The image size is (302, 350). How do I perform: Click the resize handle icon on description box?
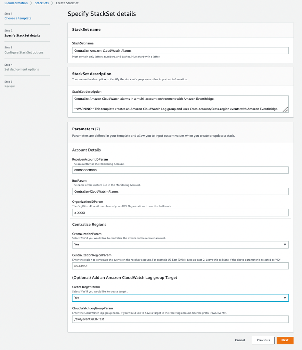[x=285, y=110]
